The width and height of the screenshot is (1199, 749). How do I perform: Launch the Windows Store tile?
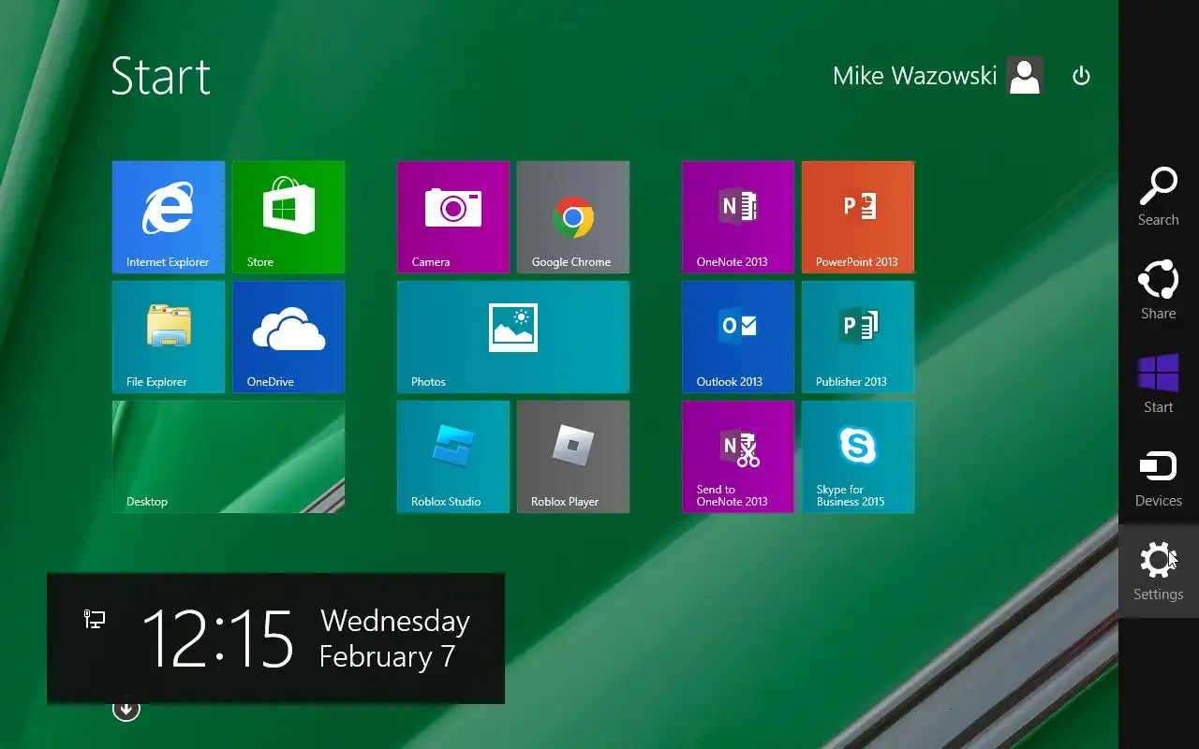289,217
